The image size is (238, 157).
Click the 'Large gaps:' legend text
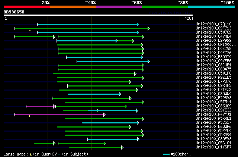[x=16, y=154]
